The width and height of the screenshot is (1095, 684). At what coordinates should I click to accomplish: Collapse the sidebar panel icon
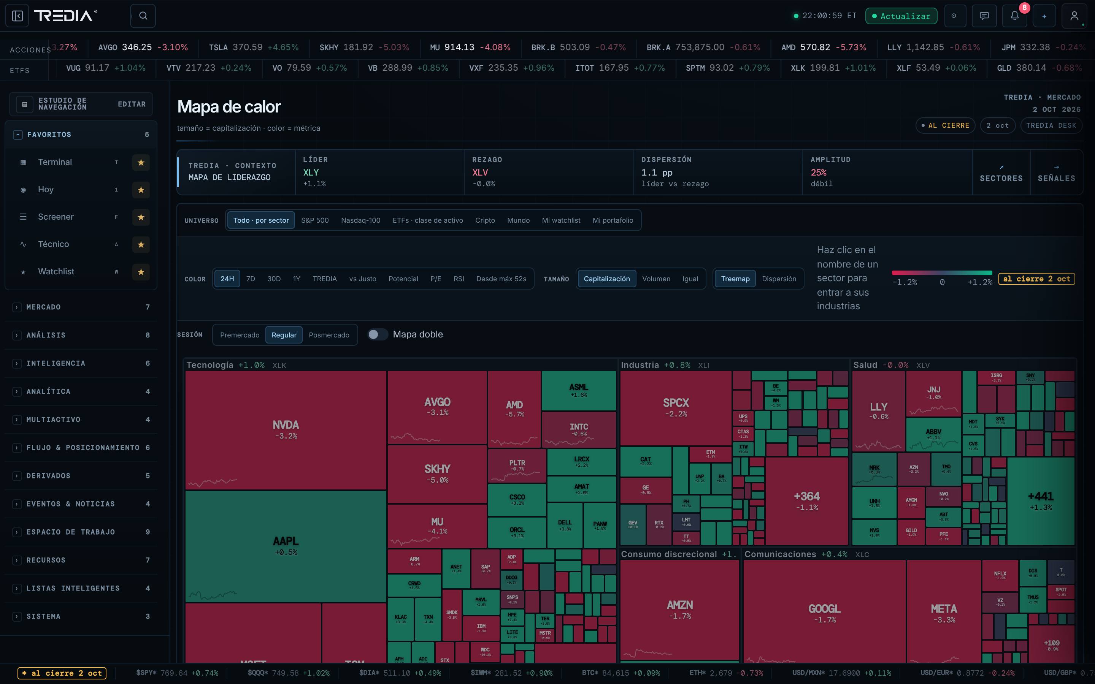(17, 16)
